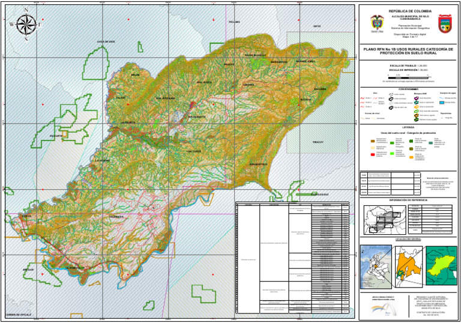Click the black scale bar
The image size is (461, 323).
(408, 78)
